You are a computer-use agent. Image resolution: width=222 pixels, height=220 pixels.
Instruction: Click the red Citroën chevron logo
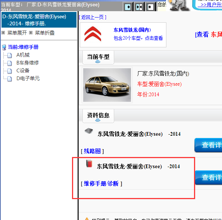[x=93, y=34]
